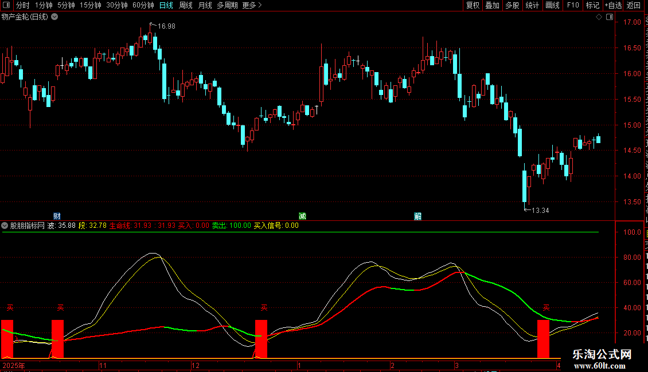Click the 100.0 indicator axis label
Image resolution: width=648 pixels, height=372 pixels.
click(633, 232)
